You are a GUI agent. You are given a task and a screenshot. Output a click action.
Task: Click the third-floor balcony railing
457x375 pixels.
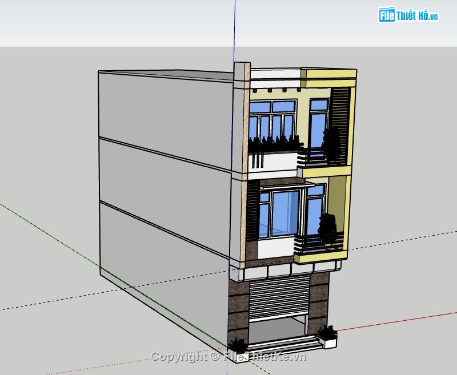[x=322, y=157]
